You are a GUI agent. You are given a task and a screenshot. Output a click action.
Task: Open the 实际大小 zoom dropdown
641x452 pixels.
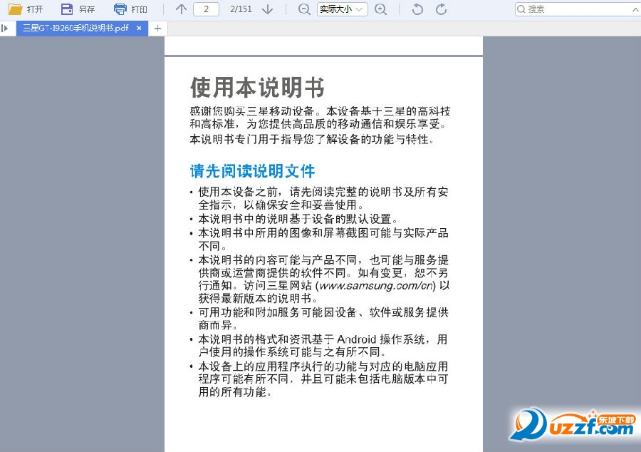point(342,9)
